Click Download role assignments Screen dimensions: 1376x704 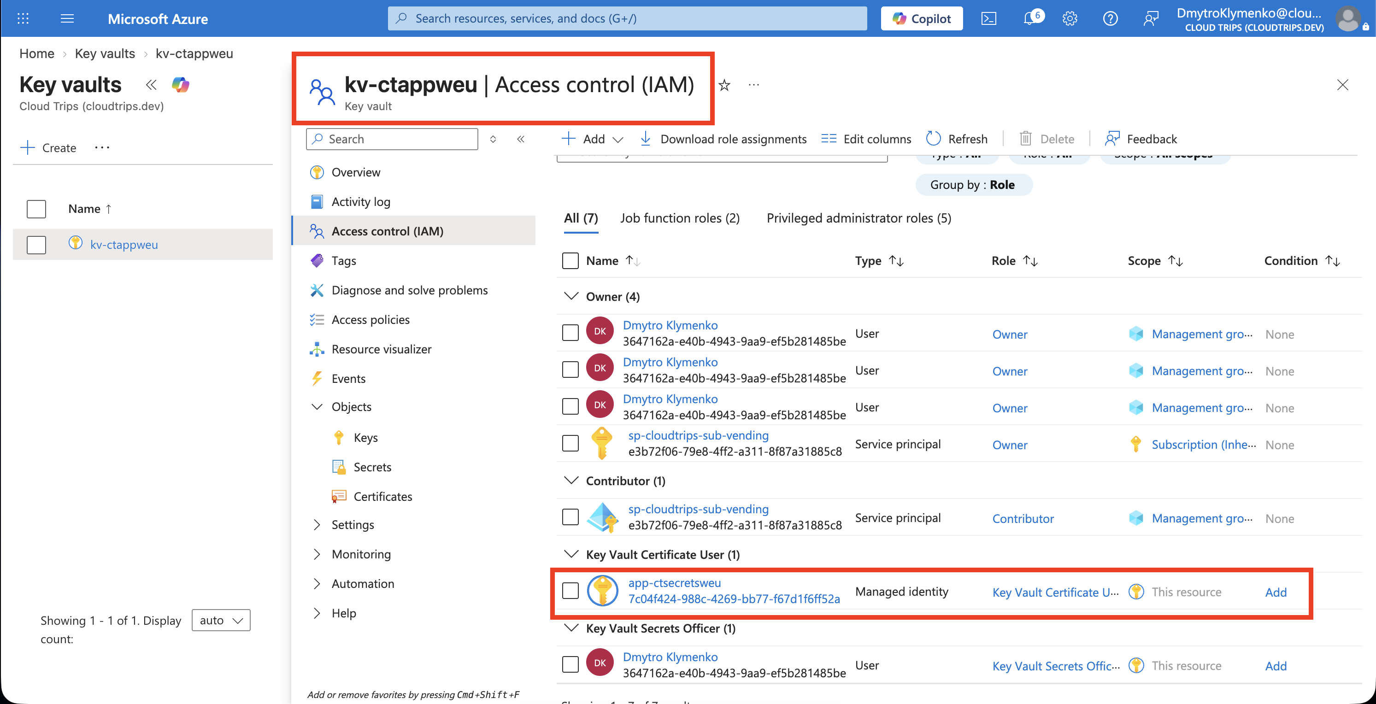723,139
